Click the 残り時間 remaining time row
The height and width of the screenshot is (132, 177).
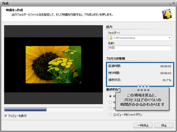(x=139, y=73)
